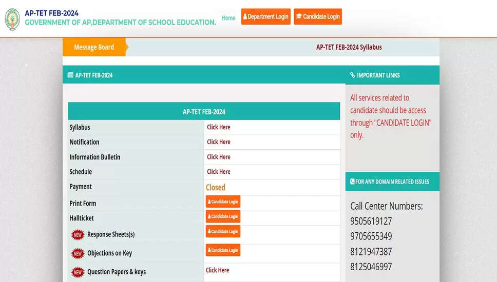This screenshot has height=282, width=497.
Task: Open Department Login in the top bar
Action: tap(265, 16)
